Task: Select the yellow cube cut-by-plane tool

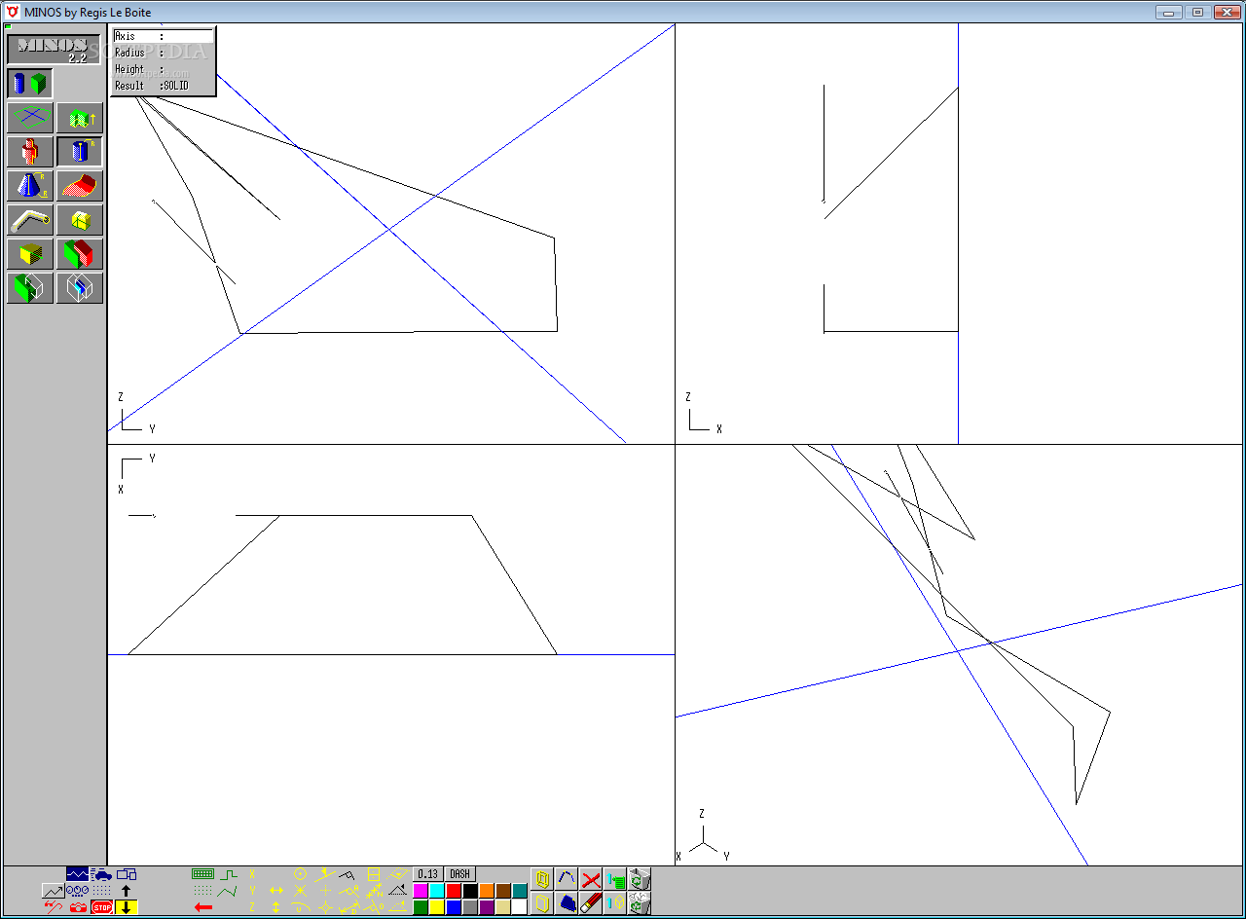Action: pyautogui.click(x=30, y=254)
